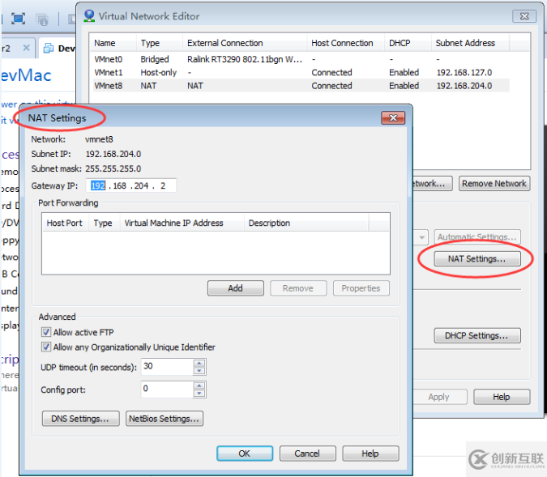Select the VMnet8 NAT network row

coord(301,86)
